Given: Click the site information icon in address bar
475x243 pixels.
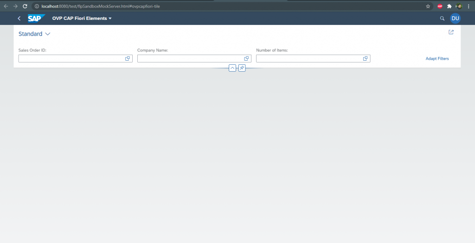Looking at the screenshot, I should (37, 6).
